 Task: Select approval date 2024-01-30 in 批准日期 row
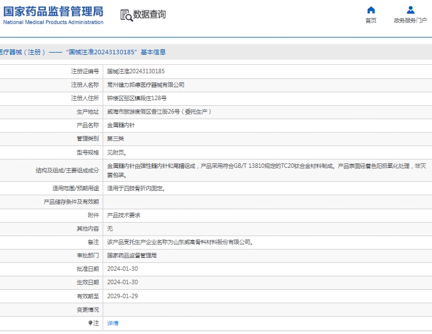tap(122, 269)
